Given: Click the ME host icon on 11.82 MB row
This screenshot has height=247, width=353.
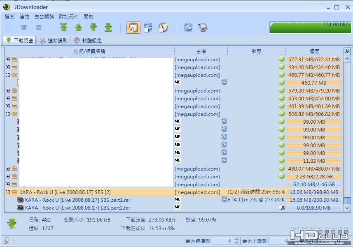Looking at the screenshot, I should click(x=178, y=160).
